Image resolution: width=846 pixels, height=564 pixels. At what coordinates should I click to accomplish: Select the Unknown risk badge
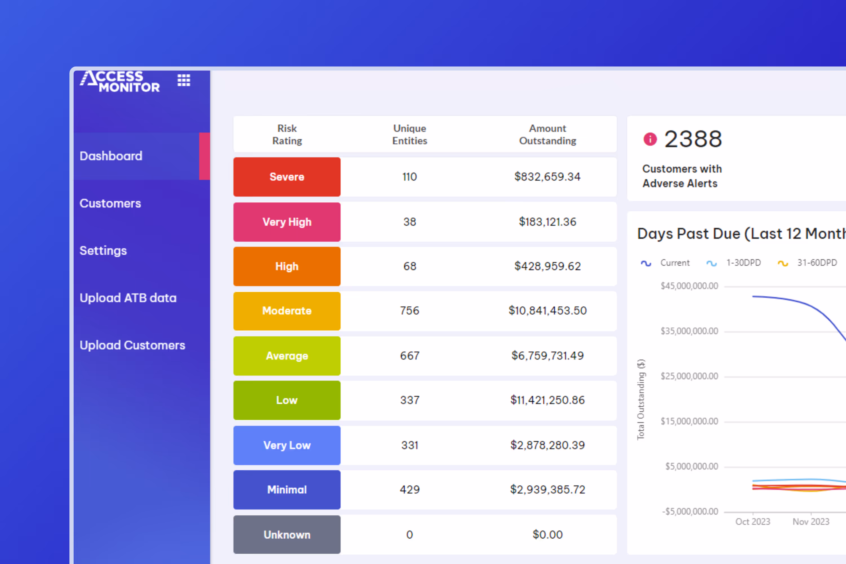287,534
